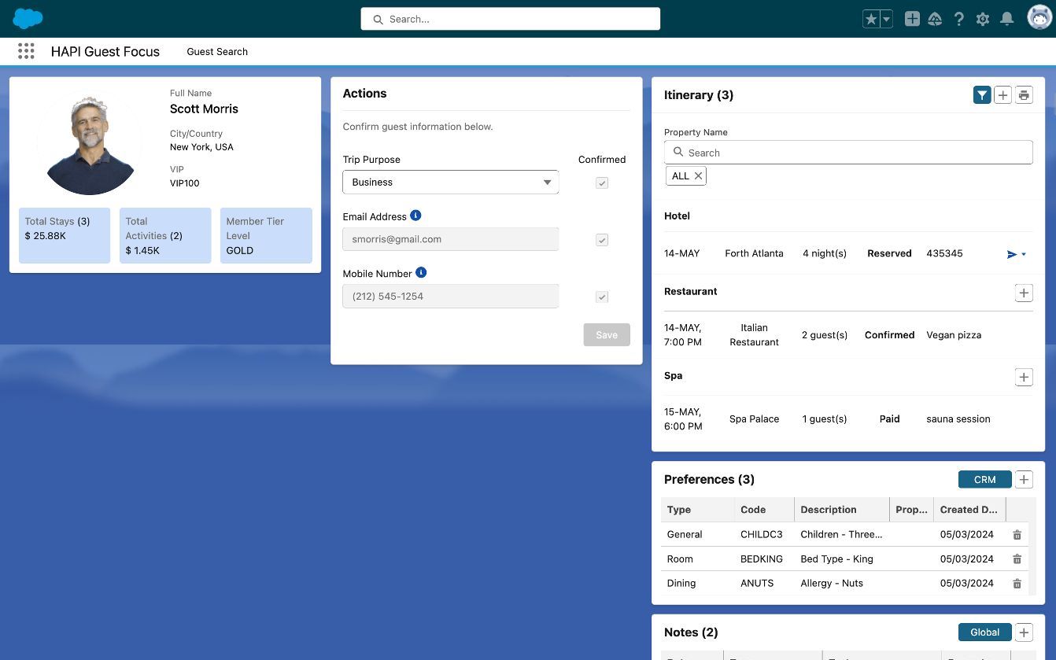Print the itinerary using printer icon
The width and height of the screenshot is (1056, 660).
(x=1023, y=95)
